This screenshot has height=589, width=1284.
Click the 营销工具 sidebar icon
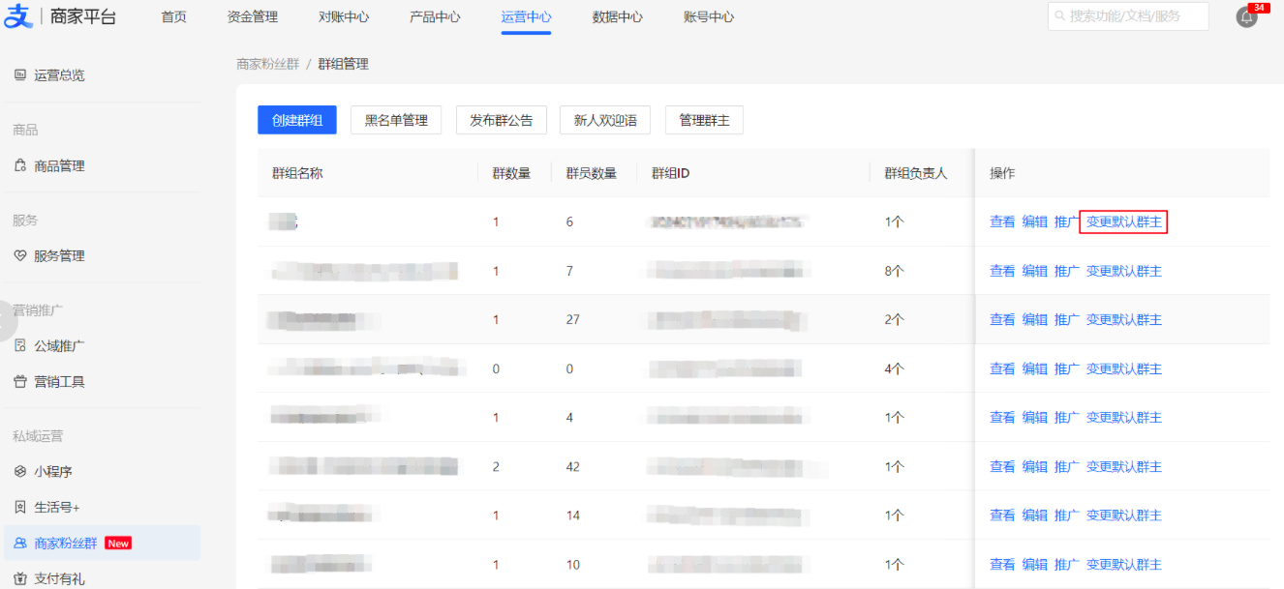coord(20,381)
